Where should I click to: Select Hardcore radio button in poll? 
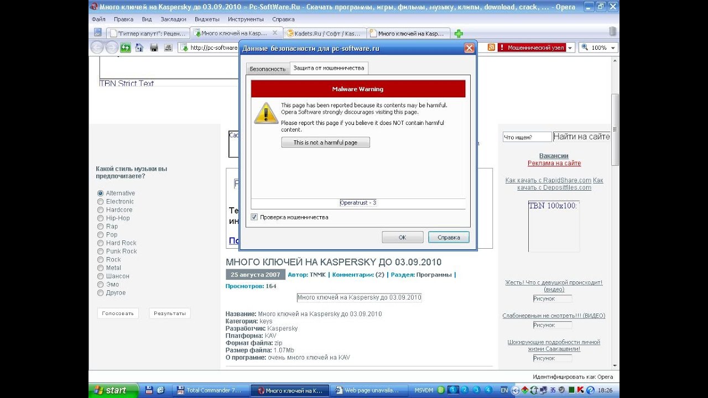click(x=101, y=210)
